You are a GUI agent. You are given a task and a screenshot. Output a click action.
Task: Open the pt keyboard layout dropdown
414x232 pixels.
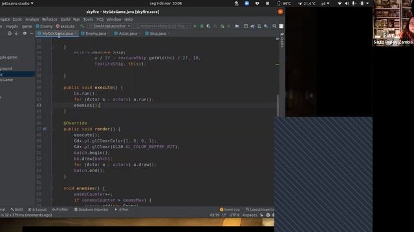(x=325, y=3)
